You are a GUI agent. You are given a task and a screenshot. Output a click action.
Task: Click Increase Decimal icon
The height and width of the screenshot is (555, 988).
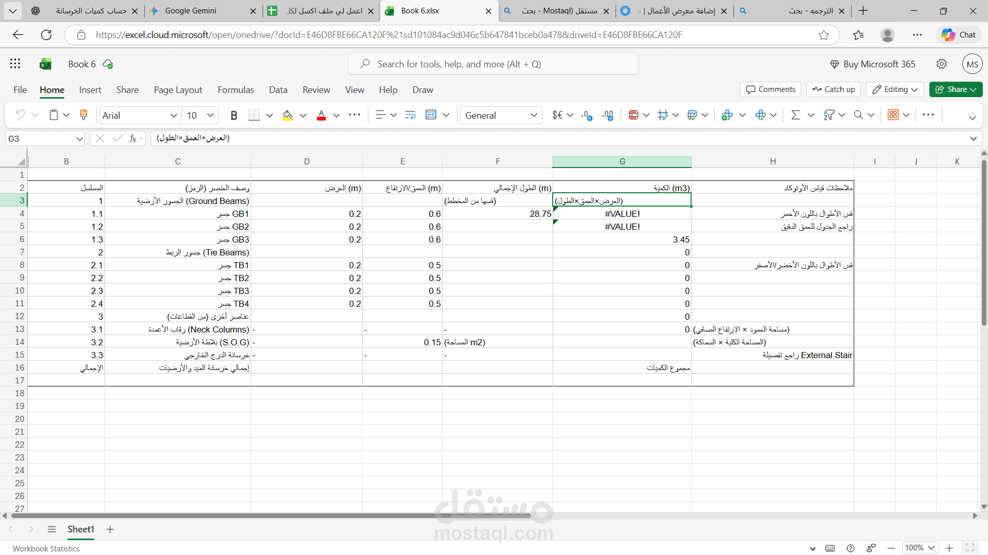point(608,116)
